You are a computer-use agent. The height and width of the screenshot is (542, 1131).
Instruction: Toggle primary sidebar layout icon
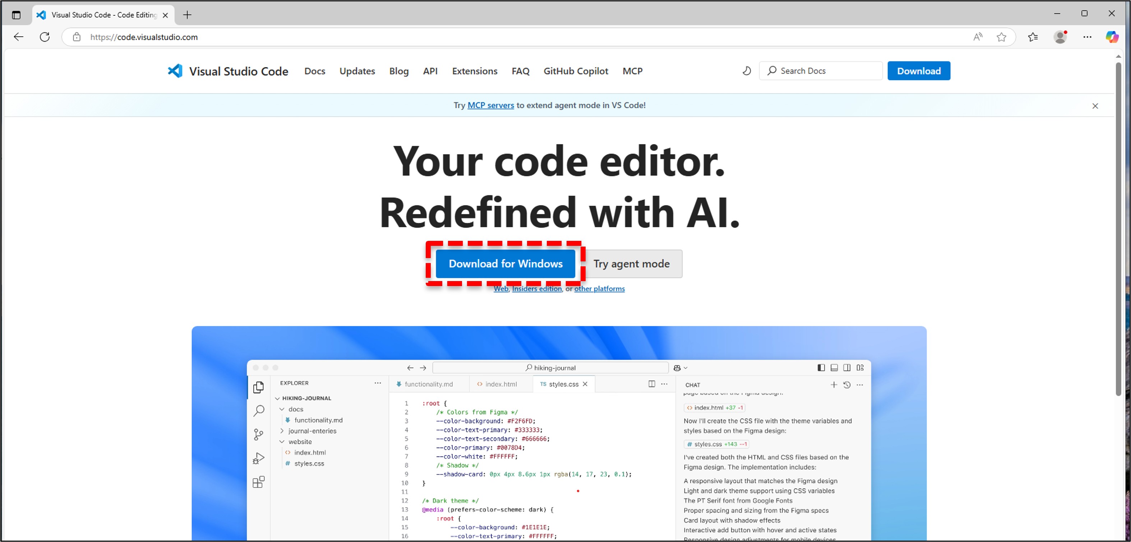coord(821,368)
